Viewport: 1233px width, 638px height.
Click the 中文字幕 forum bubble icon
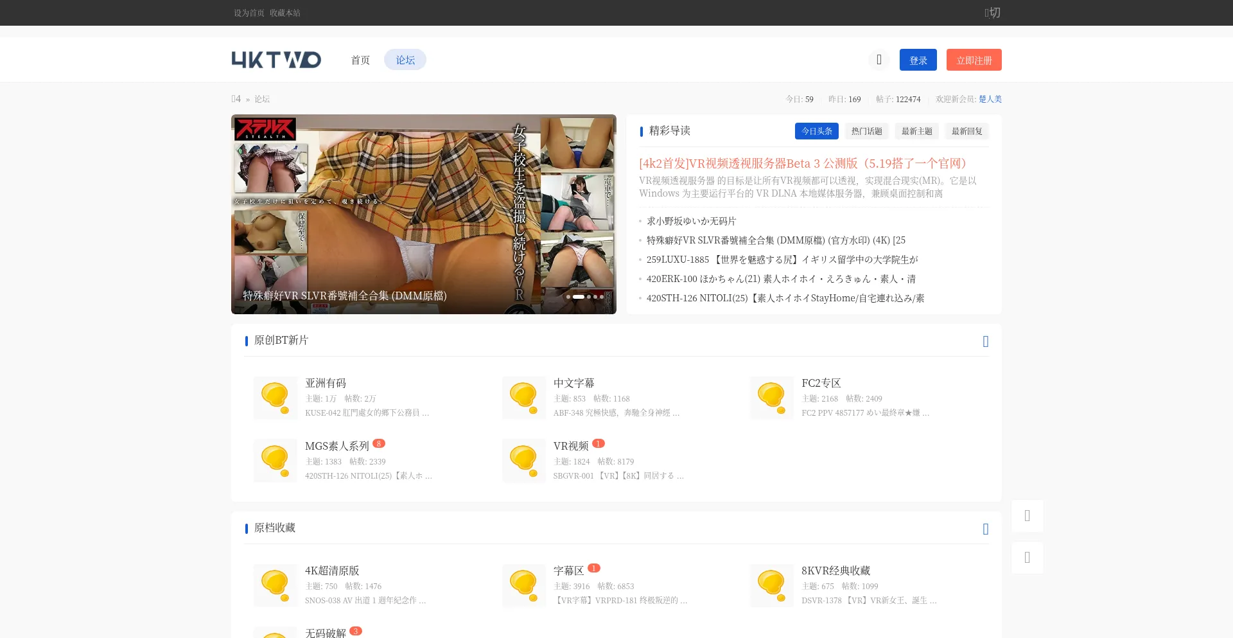(x=524, y=398)
